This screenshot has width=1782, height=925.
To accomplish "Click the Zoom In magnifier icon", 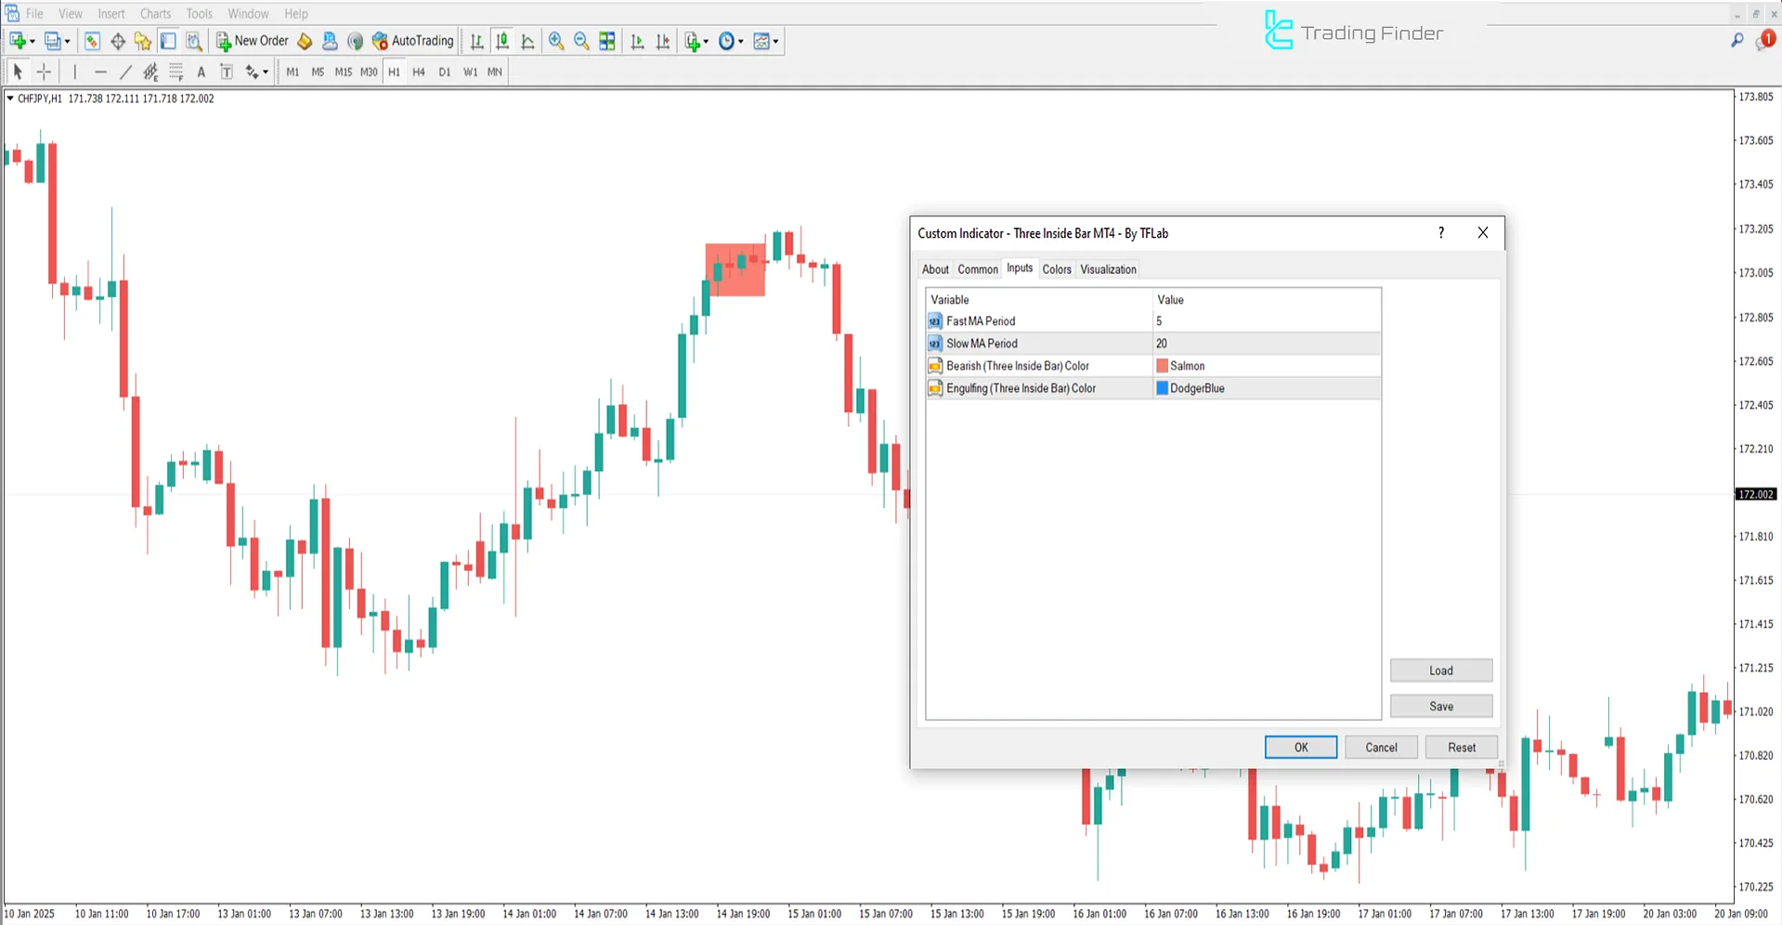I will 556,41.
